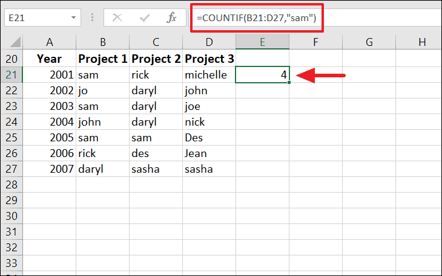Click the Enter checkmark formula icon
Screen dimensions: 442x276
coord(145,18)
